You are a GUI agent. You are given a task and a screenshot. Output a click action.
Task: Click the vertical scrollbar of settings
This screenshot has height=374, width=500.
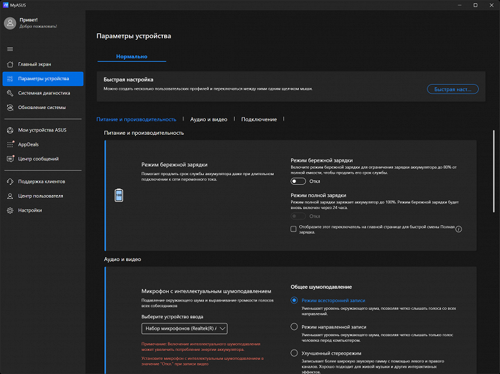[494, 171]
